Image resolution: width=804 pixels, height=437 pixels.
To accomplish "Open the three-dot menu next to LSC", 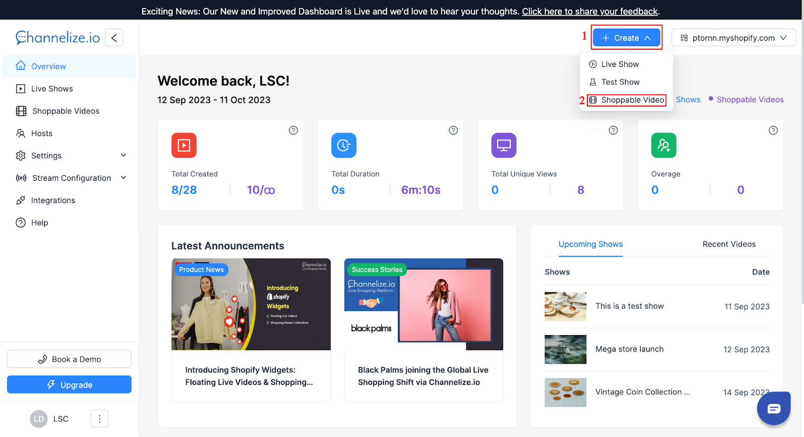I will tap(99, 418).
